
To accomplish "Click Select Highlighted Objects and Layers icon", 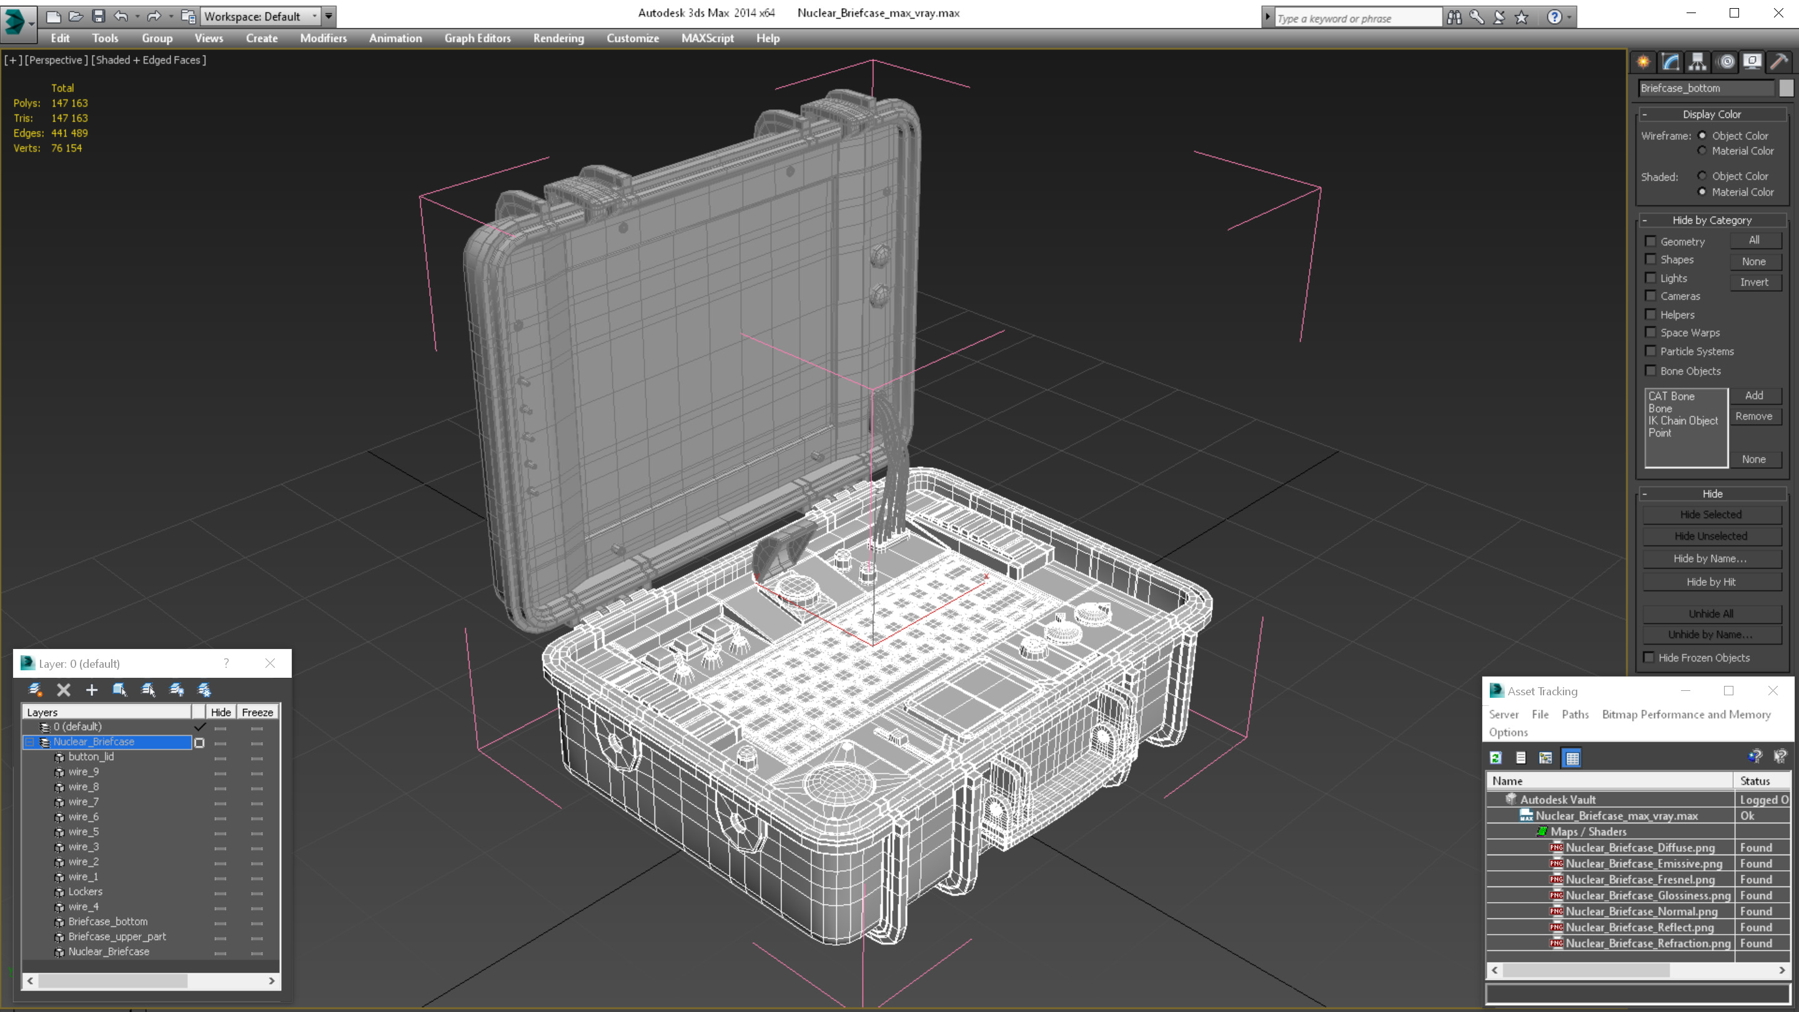I will pyautogui.click(x=119, y=690).
